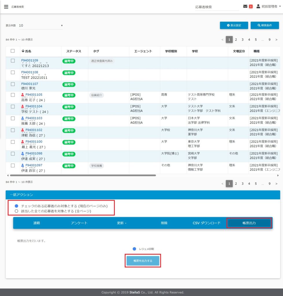283x296 pixels.
Task: Select the レジュメ印刷 radio button
Action: [134, 249]
